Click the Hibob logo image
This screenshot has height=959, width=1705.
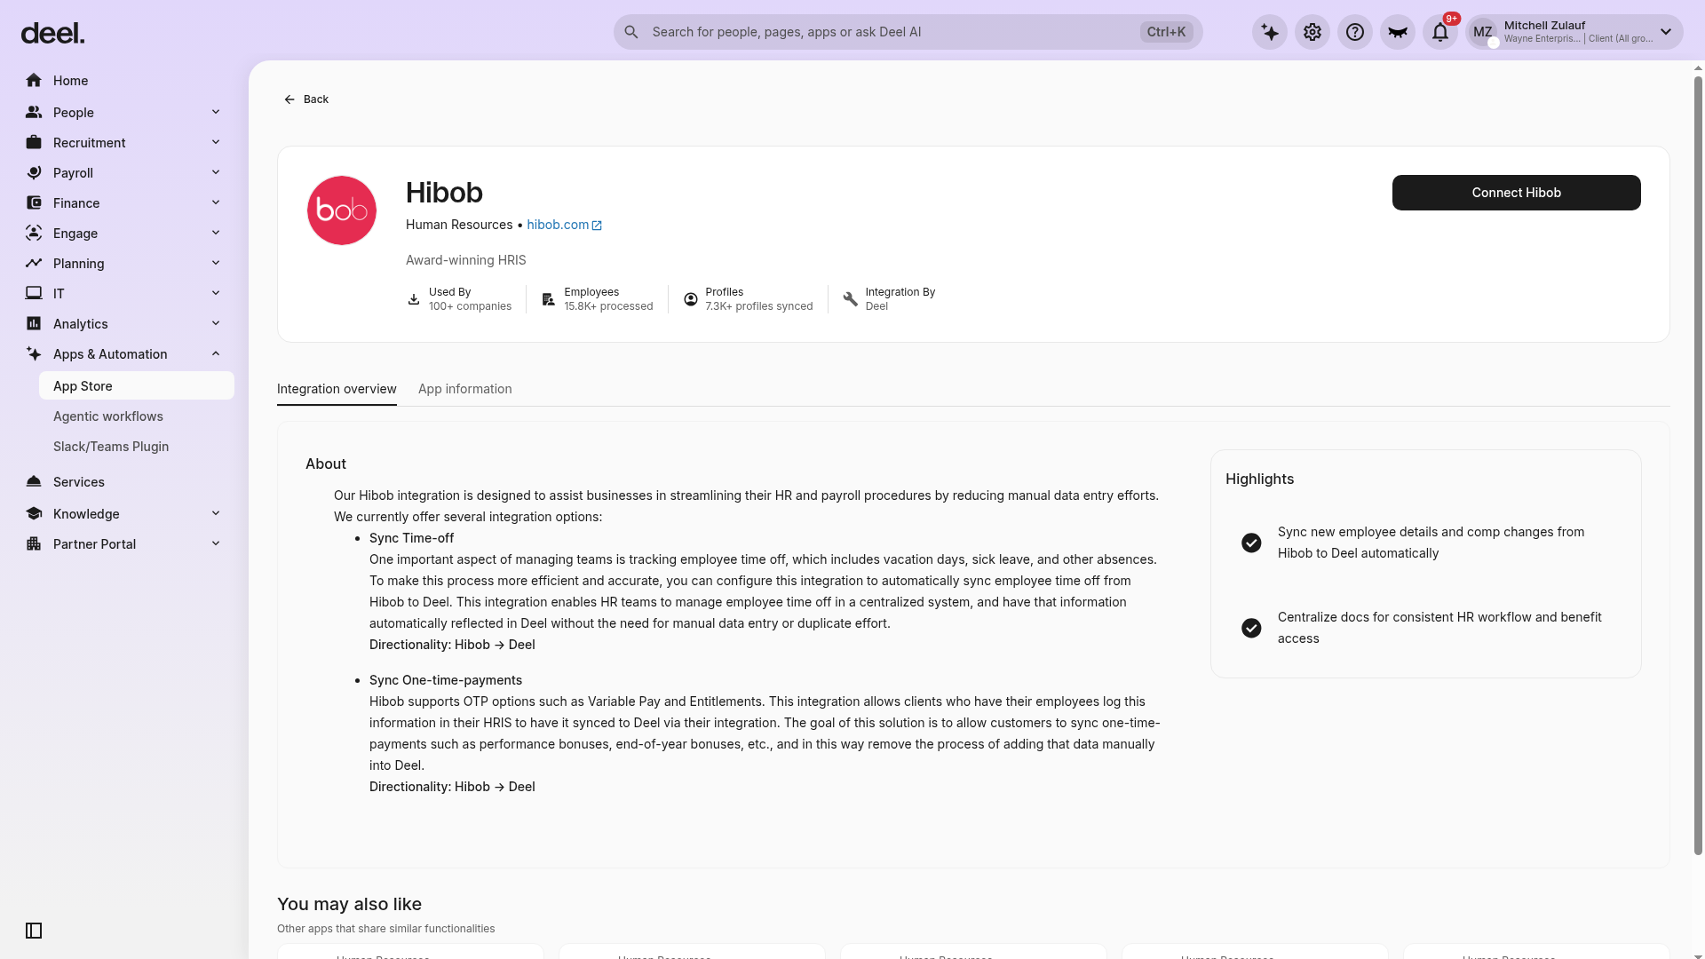(342, 210)
